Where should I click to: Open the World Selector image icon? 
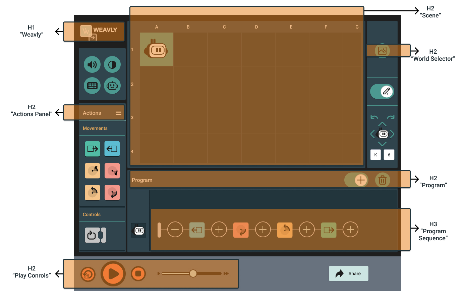tap(382, 51)
